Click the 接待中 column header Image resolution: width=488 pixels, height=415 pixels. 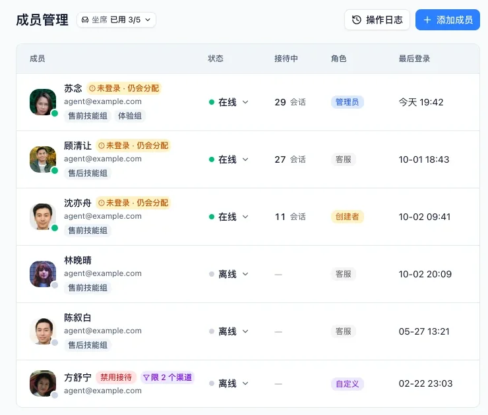pos(286,59)
